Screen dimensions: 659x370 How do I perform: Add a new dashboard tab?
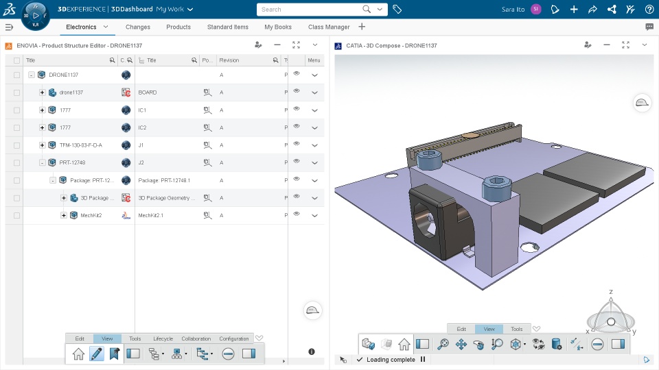(x=362, y=27)
